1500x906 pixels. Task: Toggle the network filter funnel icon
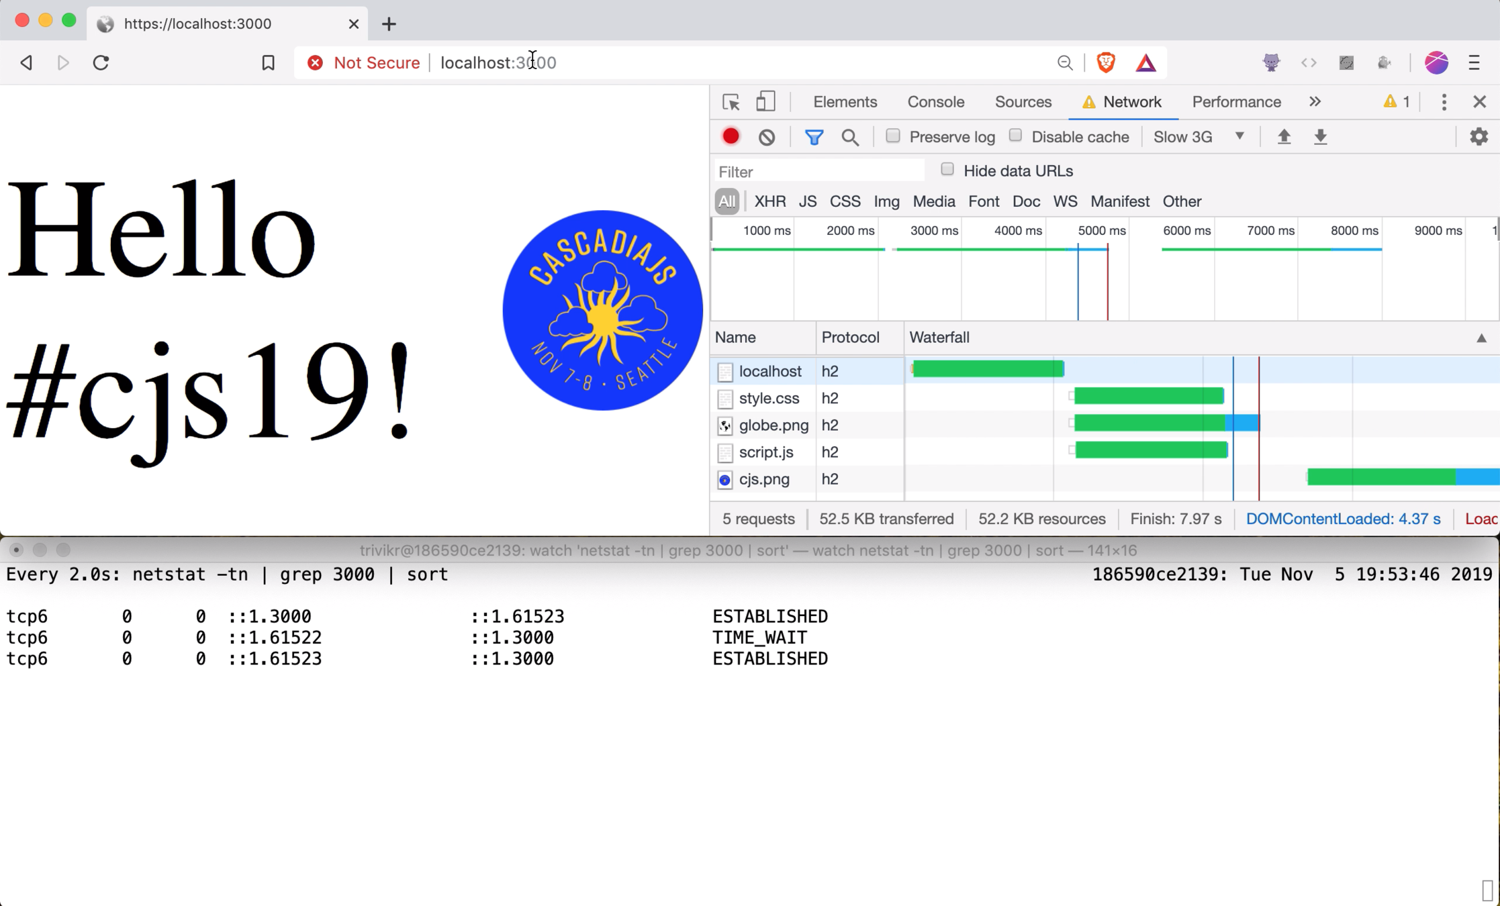[x=814, y=137]
